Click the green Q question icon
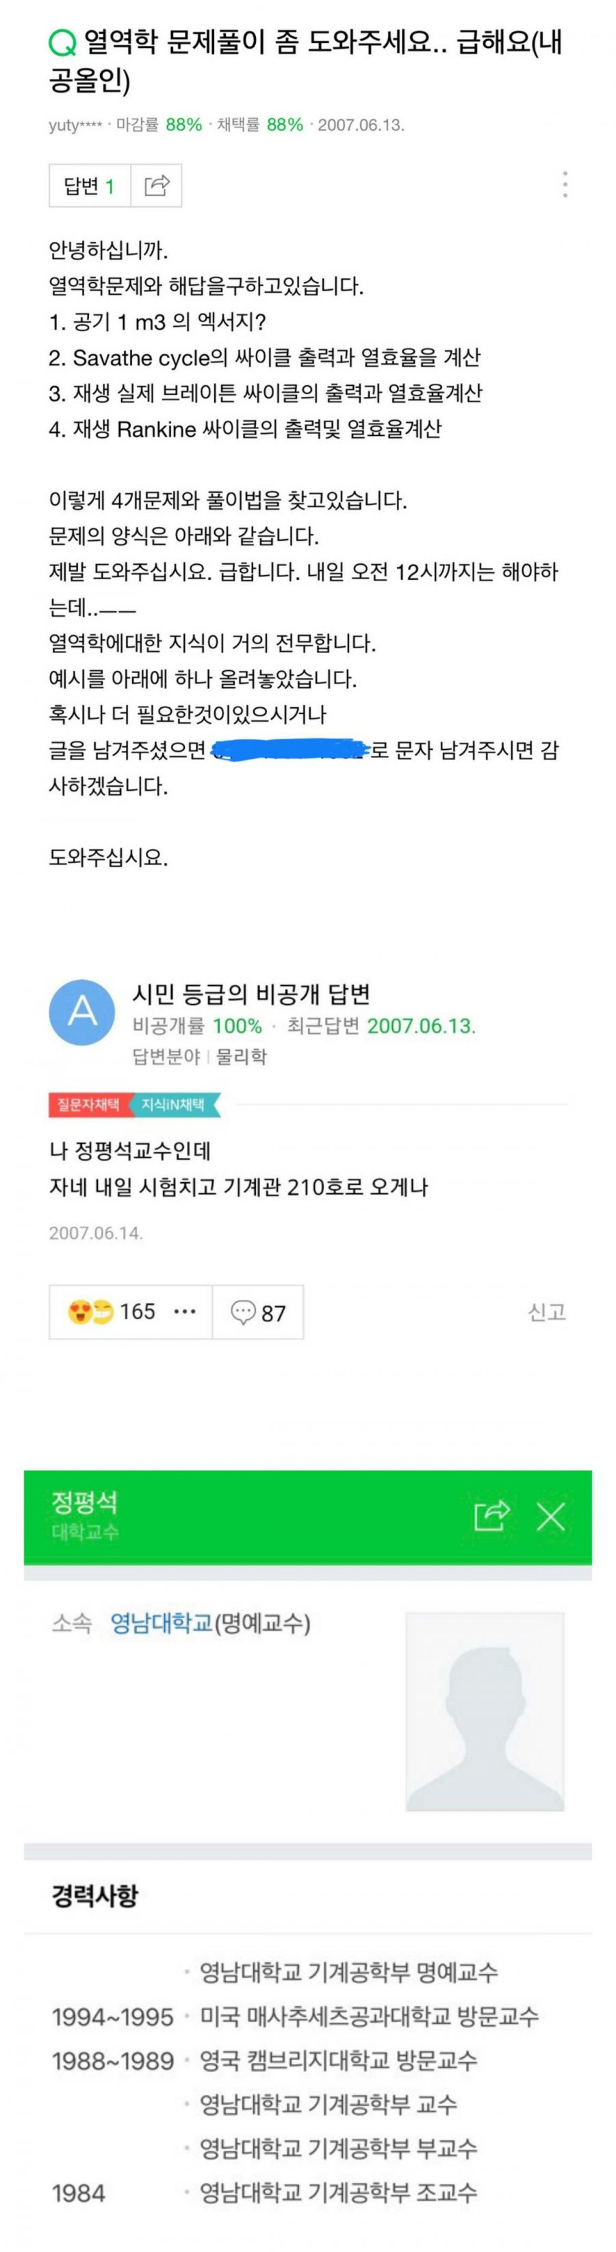 pos(63,42)
